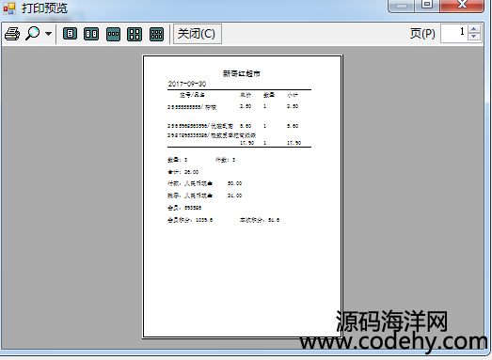This screenshot has height=360, width=492.
Task: Click the 打印预览 window app icon
Action: click(x=9, y=8)
